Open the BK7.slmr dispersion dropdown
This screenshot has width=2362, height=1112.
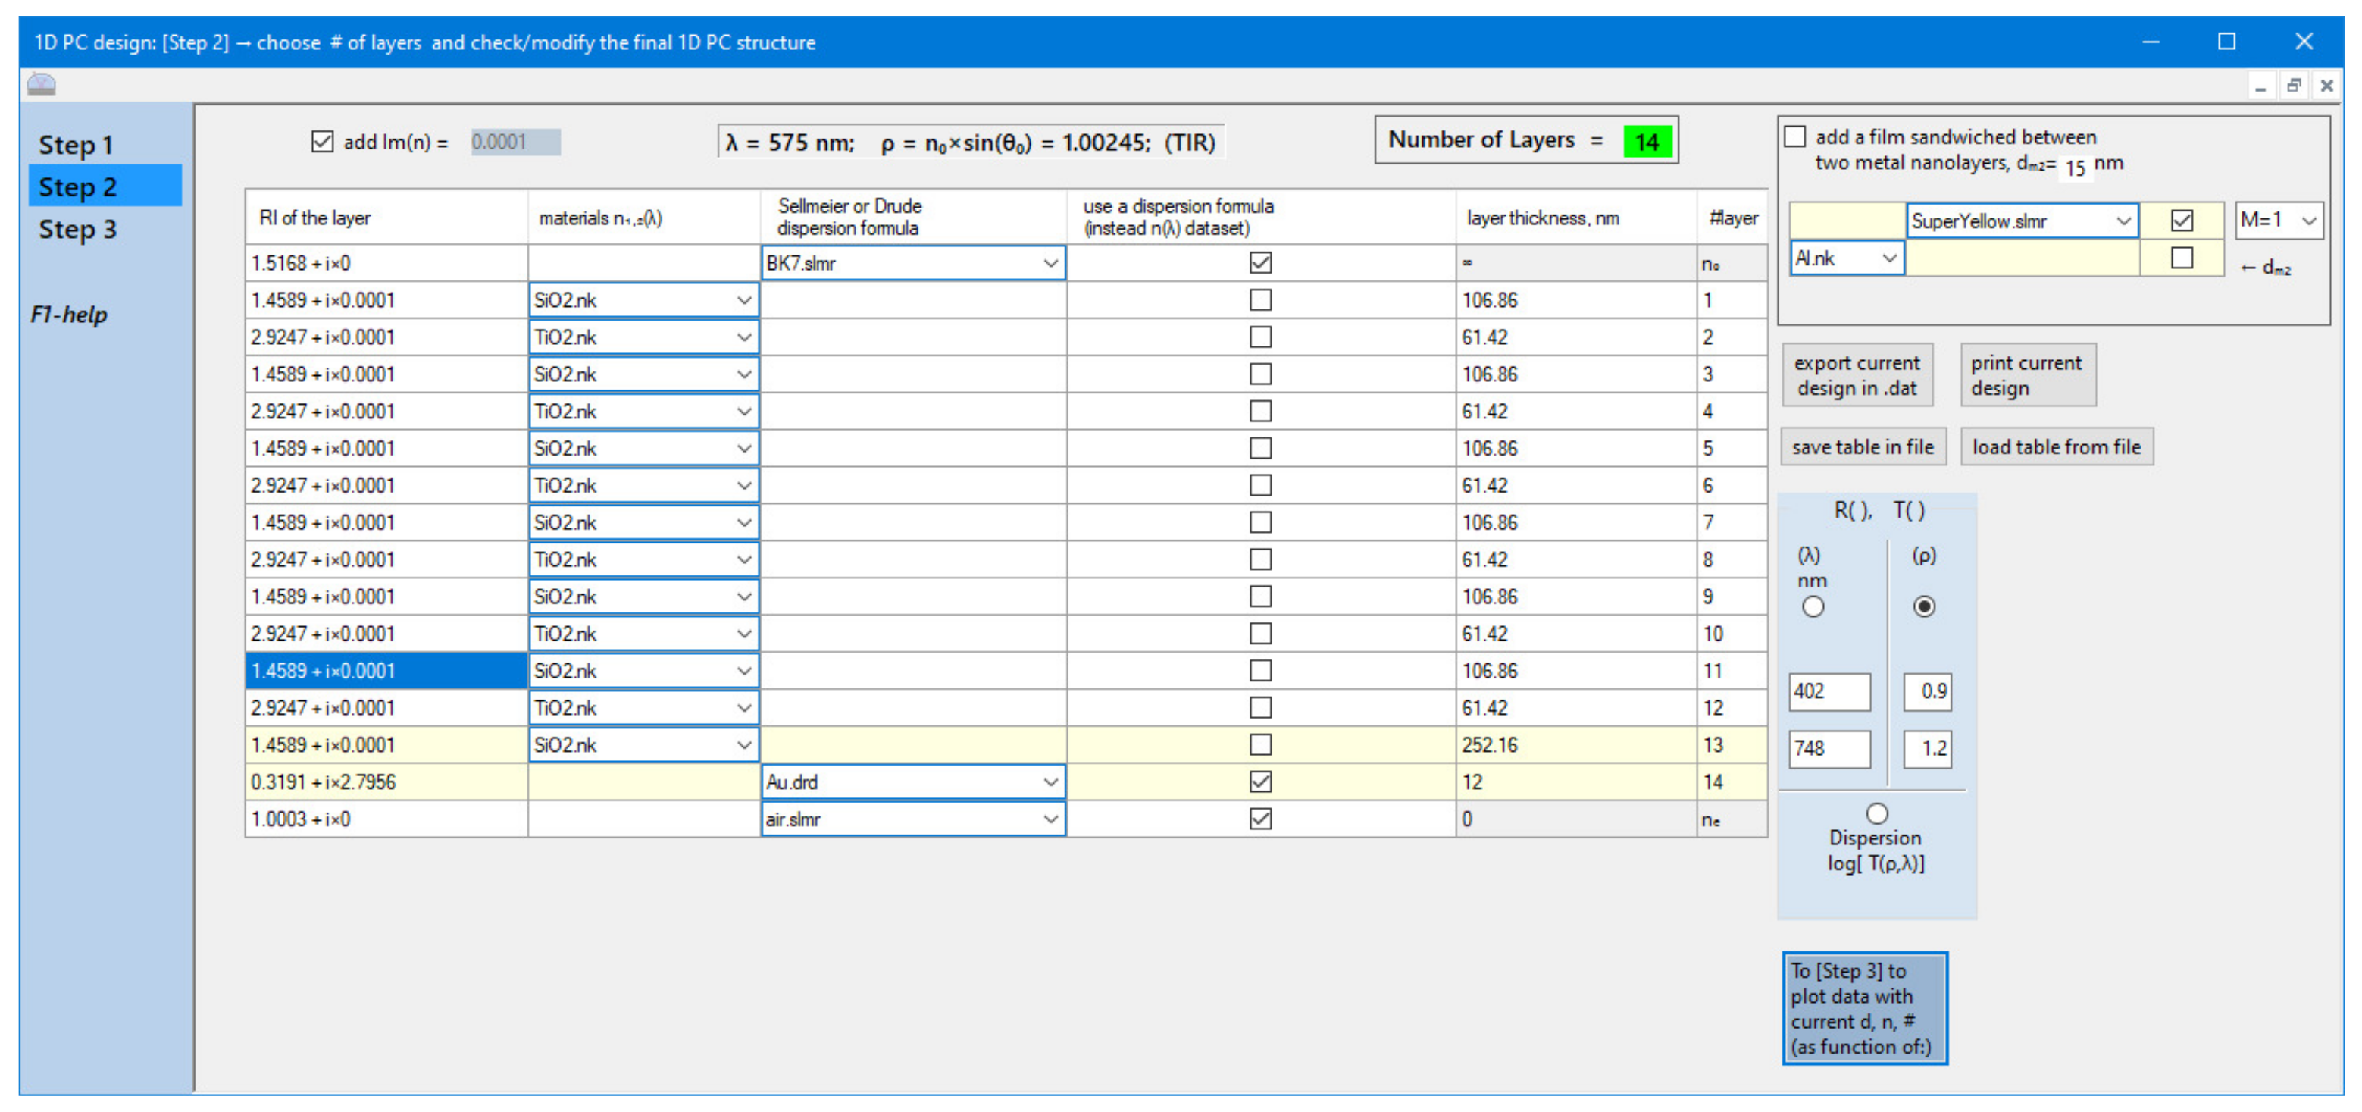click(x=1050, y=263)
